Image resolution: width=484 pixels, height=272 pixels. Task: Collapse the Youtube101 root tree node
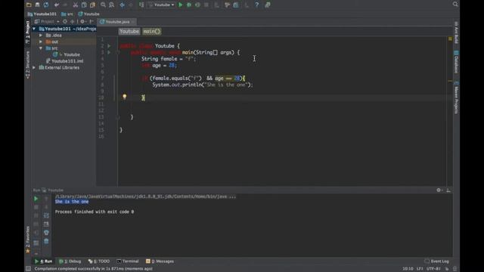[34, 29]
